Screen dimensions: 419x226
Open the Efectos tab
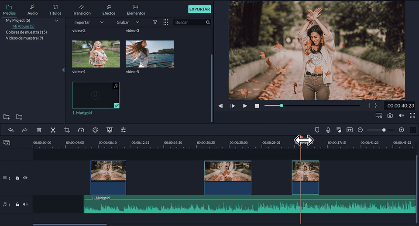click(109, 10)
